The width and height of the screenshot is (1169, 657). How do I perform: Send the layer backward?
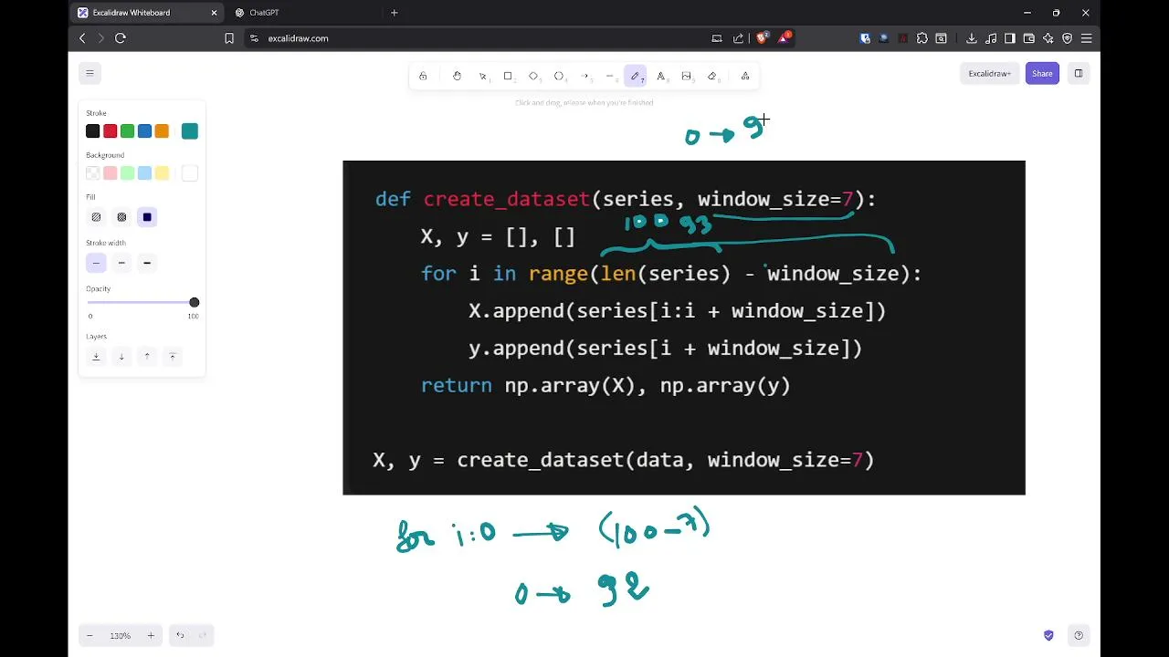coord(121,357)
